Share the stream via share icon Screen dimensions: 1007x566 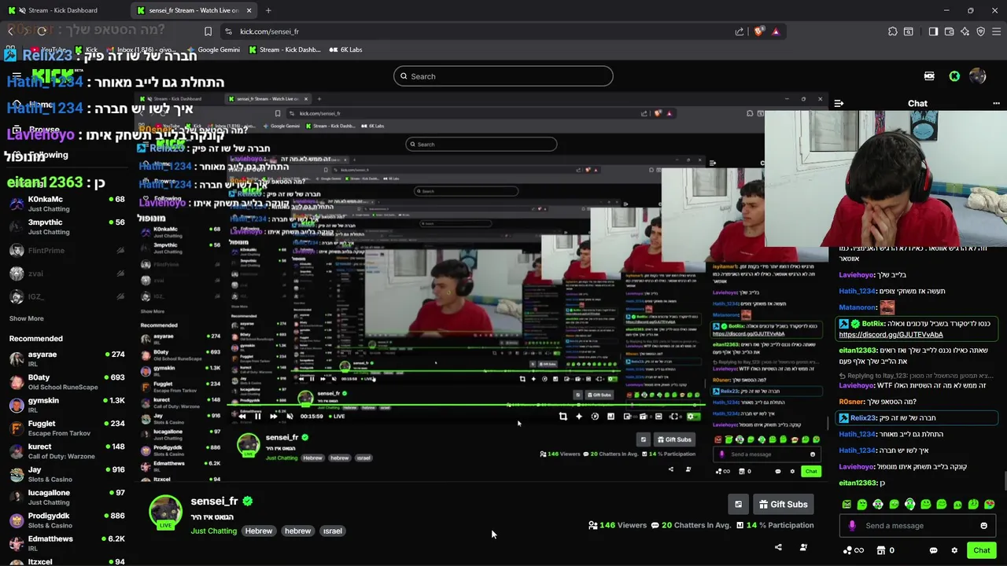click(778, 547)
